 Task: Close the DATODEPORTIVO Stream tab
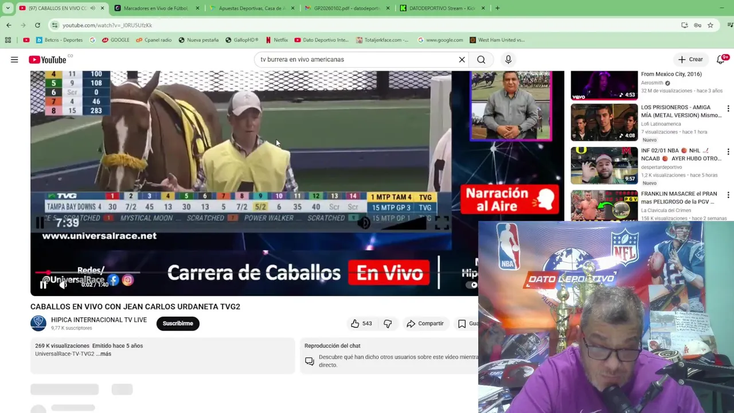point(483,8)
